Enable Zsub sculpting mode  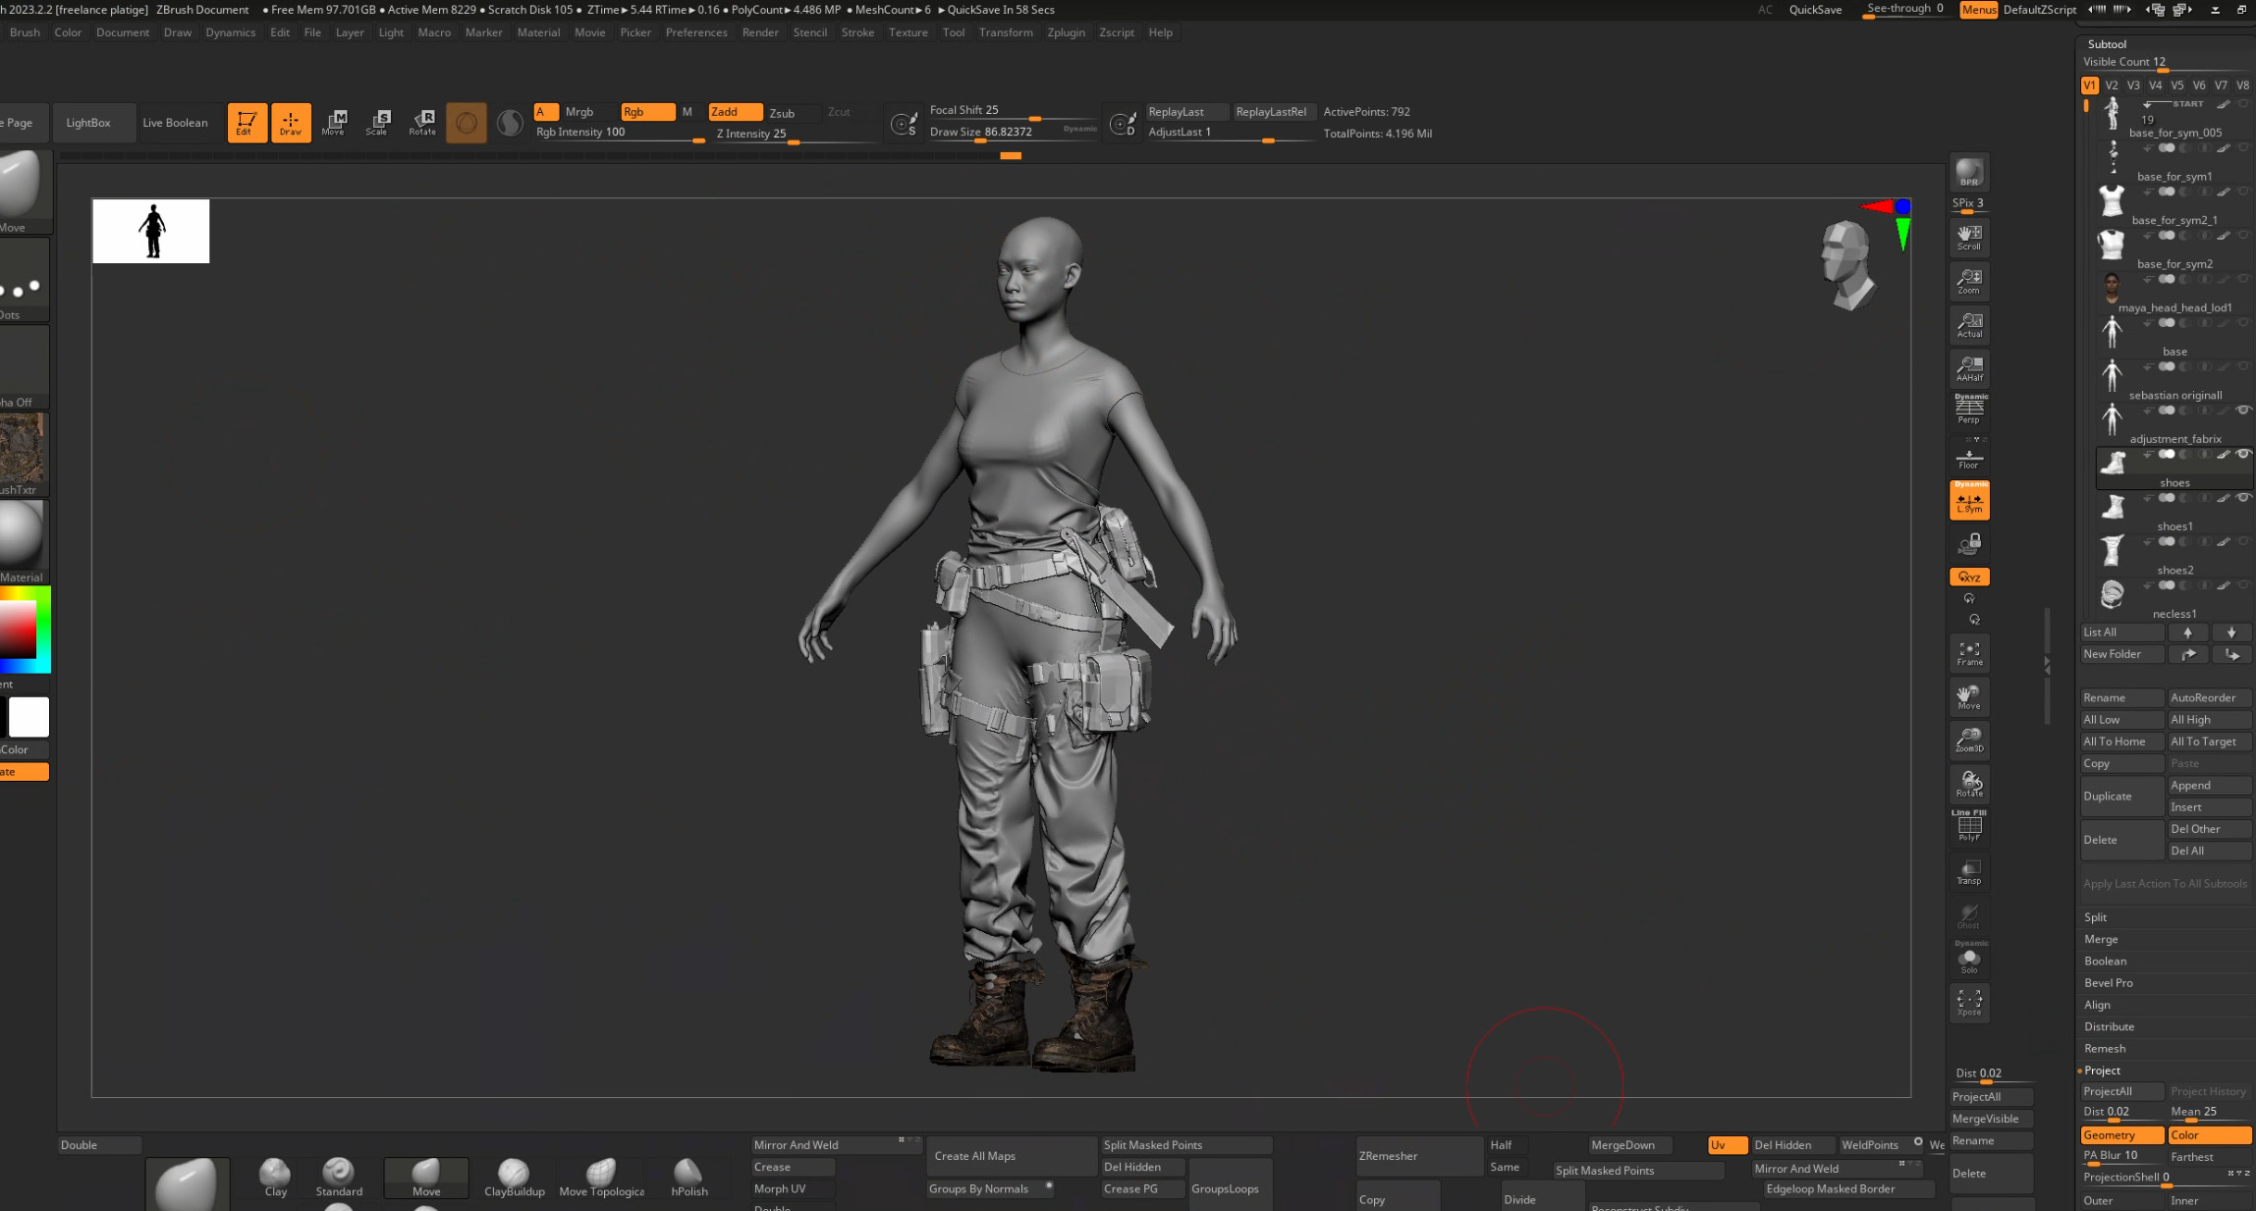(x=782, y=113)
